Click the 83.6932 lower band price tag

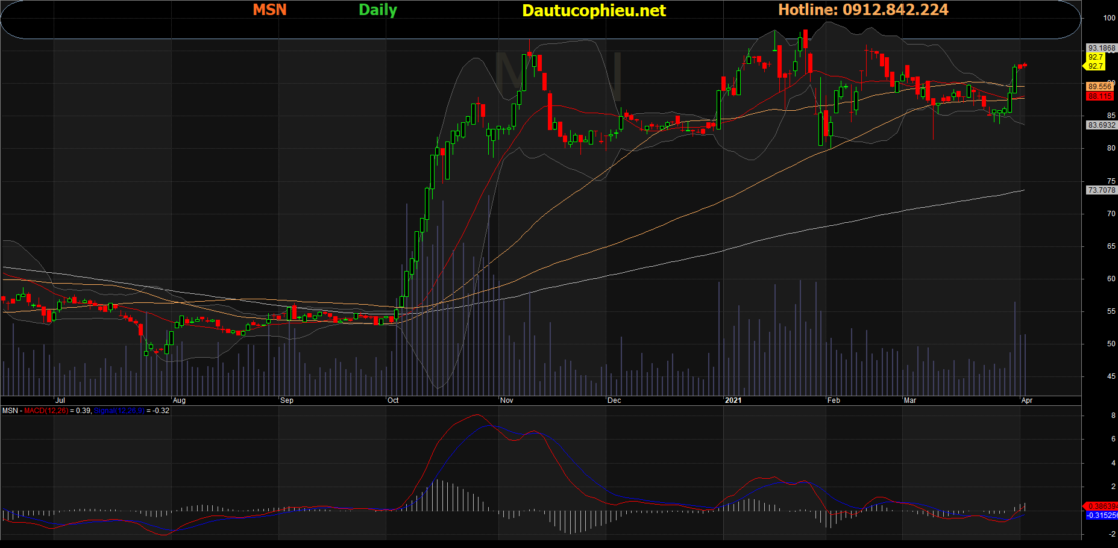click(x=1101, y=125)
